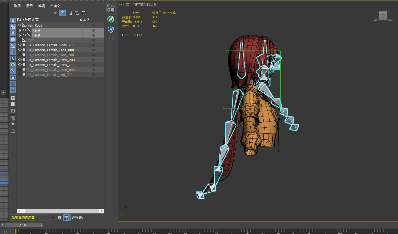This screenshot has width=398, height=234.
Task: Click the time slider 0 / 160
Action: pyautogui.click(x=22, y=225)
